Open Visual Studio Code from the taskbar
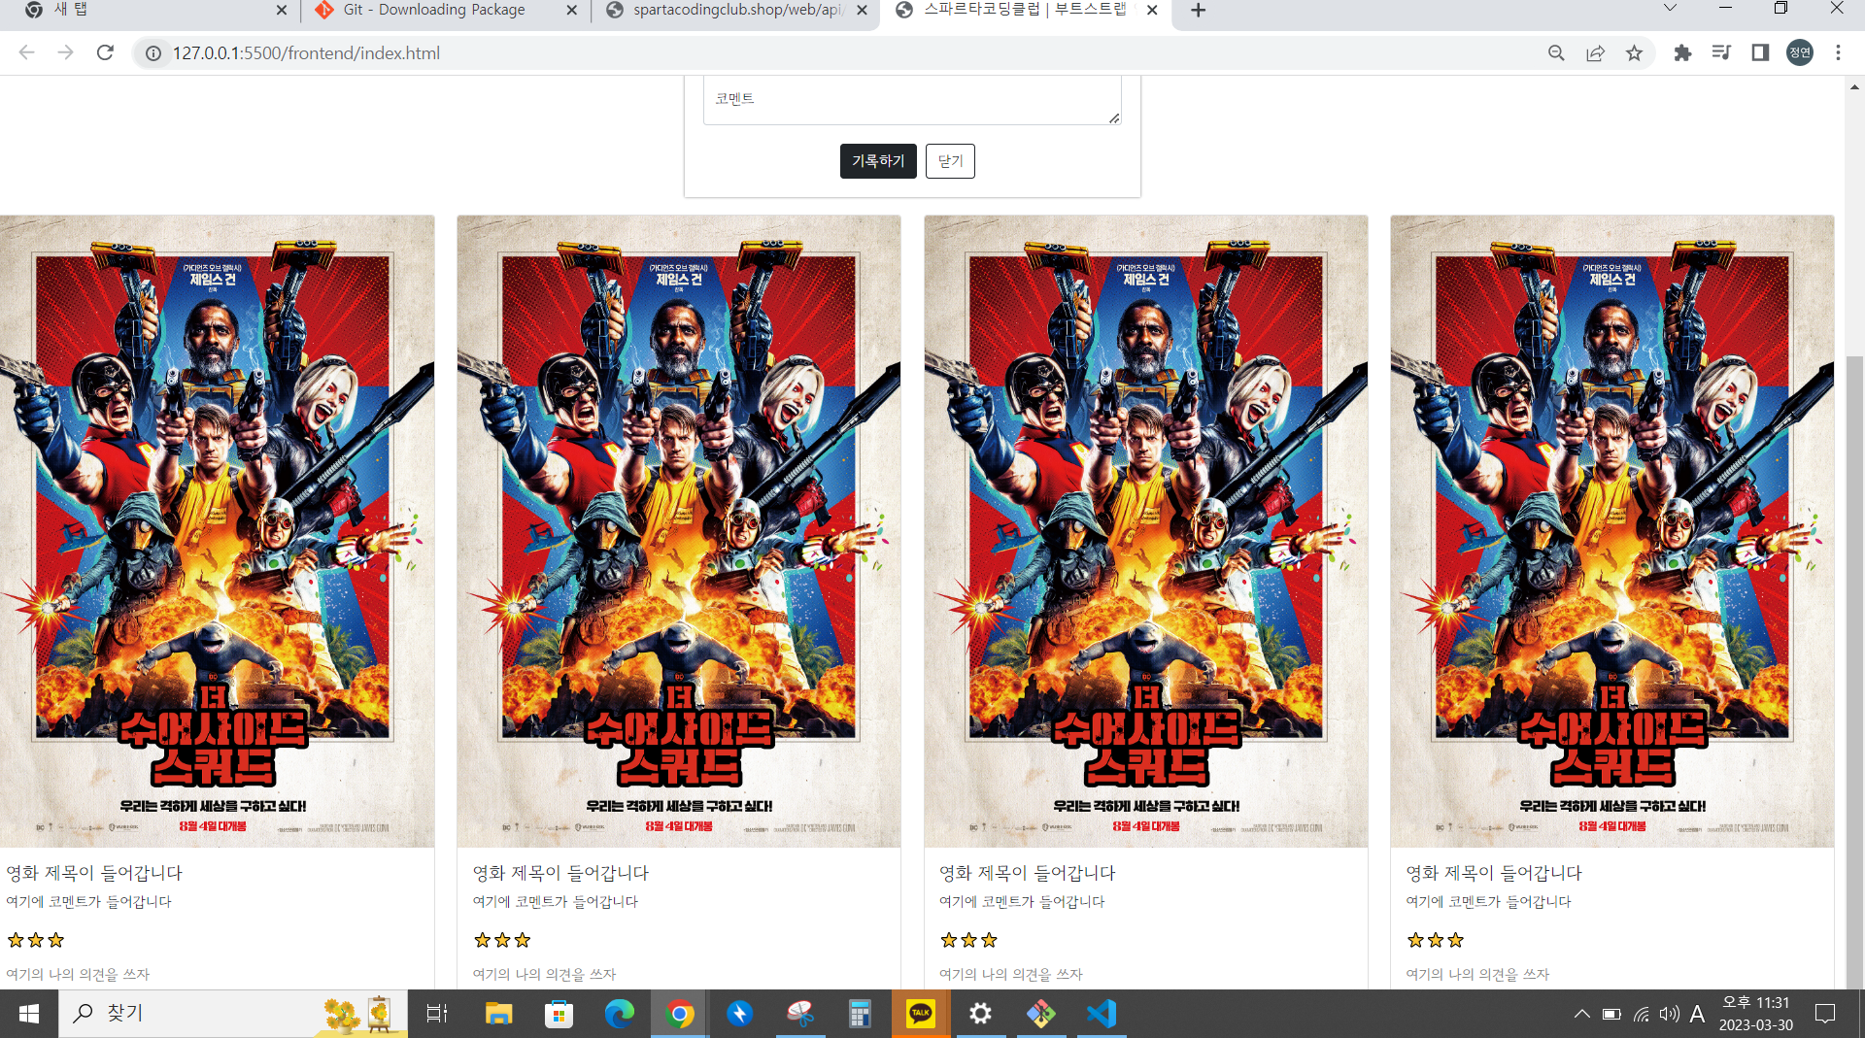 click(x=1102, y=1014)
